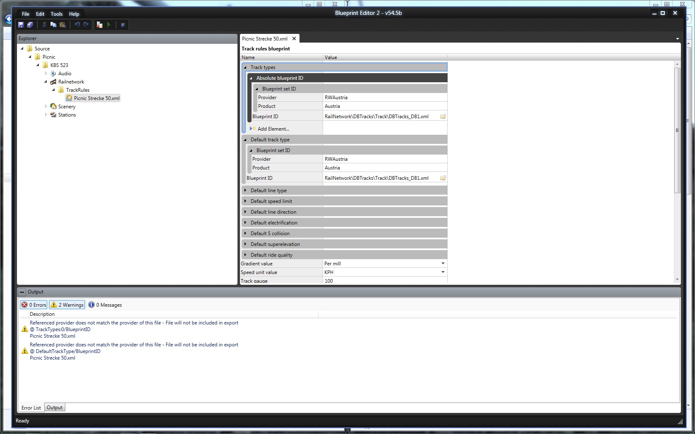
Task: Open the Help menu
Action: point(74,14)
